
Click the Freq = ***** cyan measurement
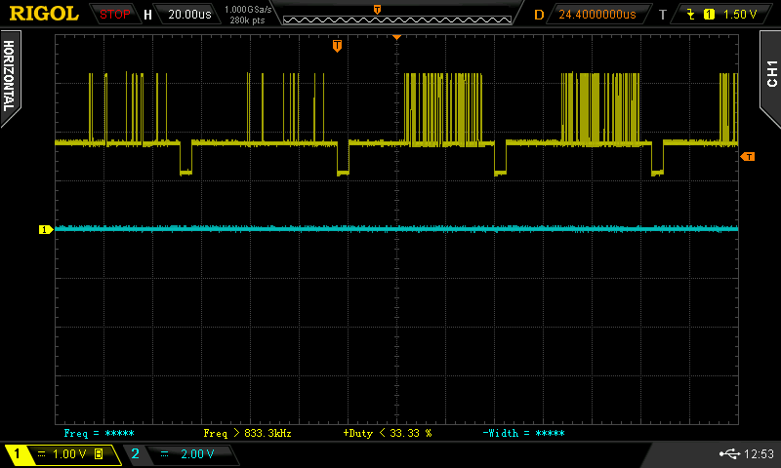click(x=100, y=433)
